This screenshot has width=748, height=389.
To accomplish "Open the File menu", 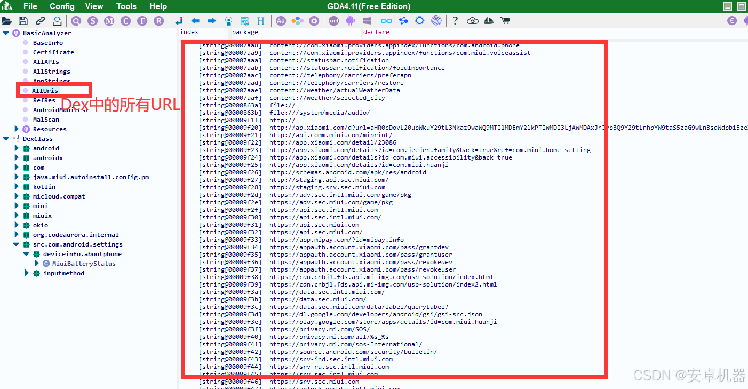I will 30,6.
